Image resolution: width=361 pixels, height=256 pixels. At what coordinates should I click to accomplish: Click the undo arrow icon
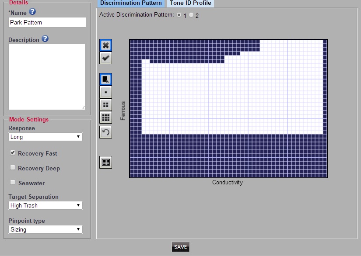(x=106, y=132)
